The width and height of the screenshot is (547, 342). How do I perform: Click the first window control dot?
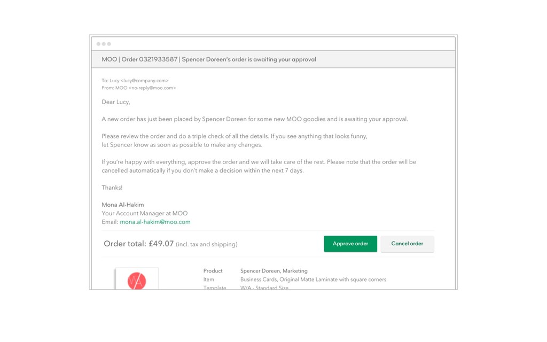coord(98,44)
